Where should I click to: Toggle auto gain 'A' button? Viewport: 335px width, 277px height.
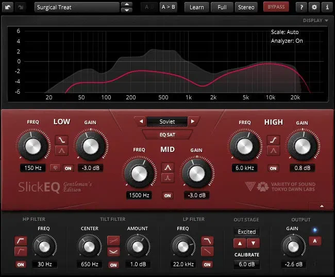pos(315,241)
